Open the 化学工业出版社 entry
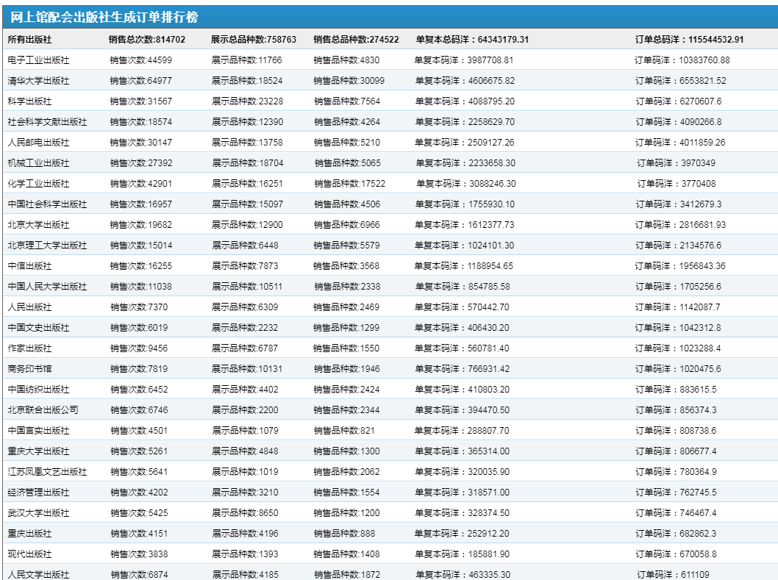 click(x=38, y=184)
